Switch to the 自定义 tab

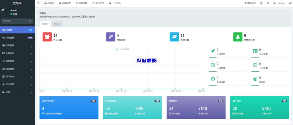coord(57,24)
